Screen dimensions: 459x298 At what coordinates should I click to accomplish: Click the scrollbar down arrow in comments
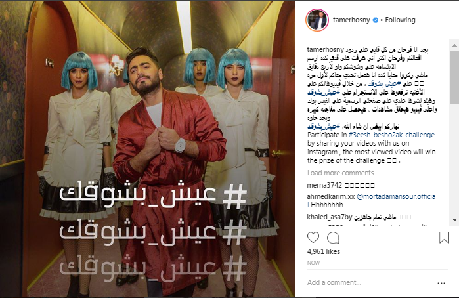click(x=454, y=219)
